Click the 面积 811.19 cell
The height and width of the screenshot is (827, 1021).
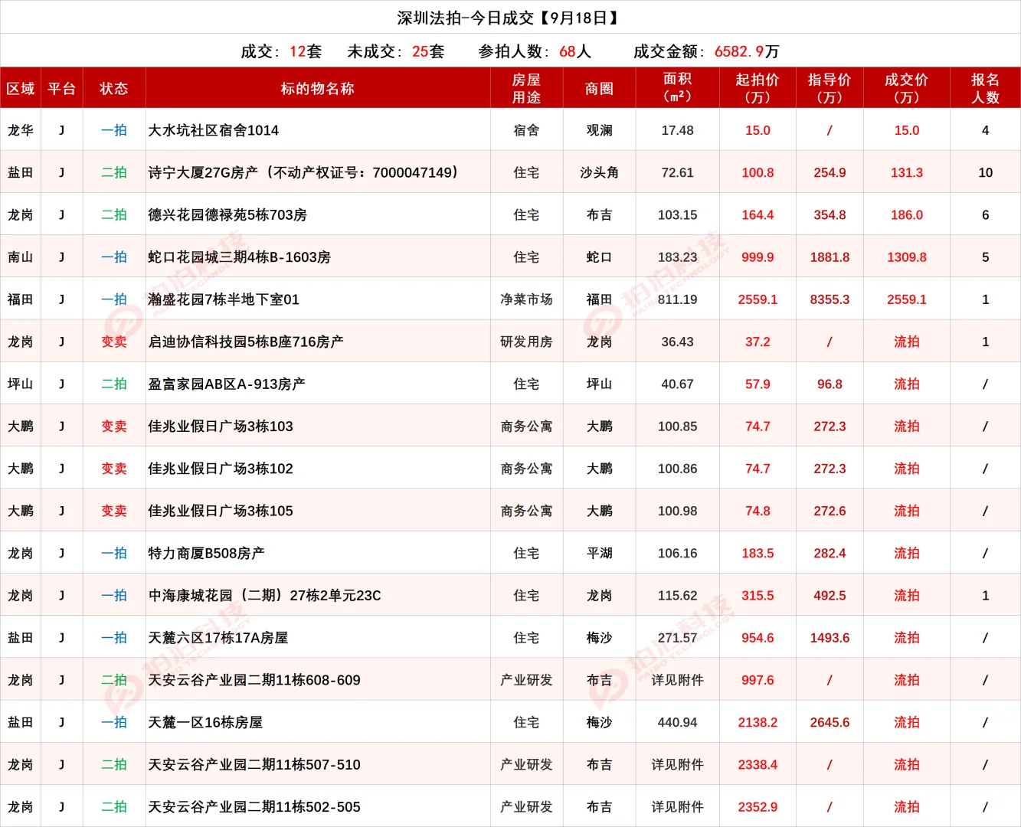tap(678, 299)
